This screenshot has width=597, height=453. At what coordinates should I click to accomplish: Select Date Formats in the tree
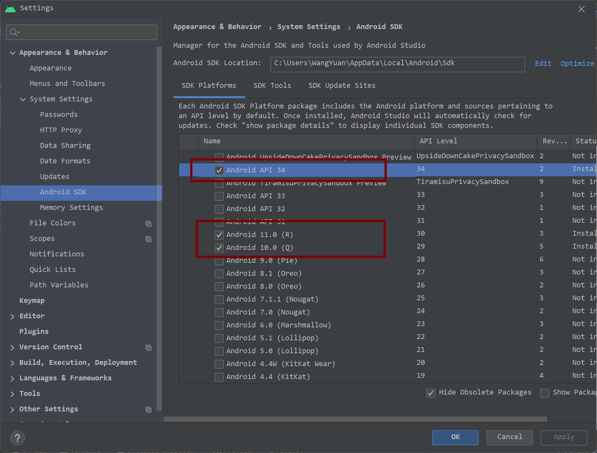[65, 161]
